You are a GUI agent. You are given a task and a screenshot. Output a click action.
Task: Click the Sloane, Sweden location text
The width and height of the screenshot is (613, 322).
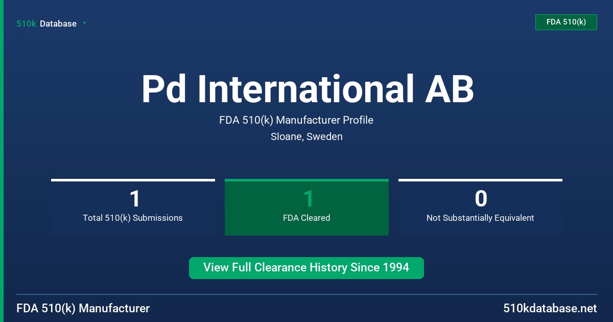pyautogui.click(x=306, y=137)
